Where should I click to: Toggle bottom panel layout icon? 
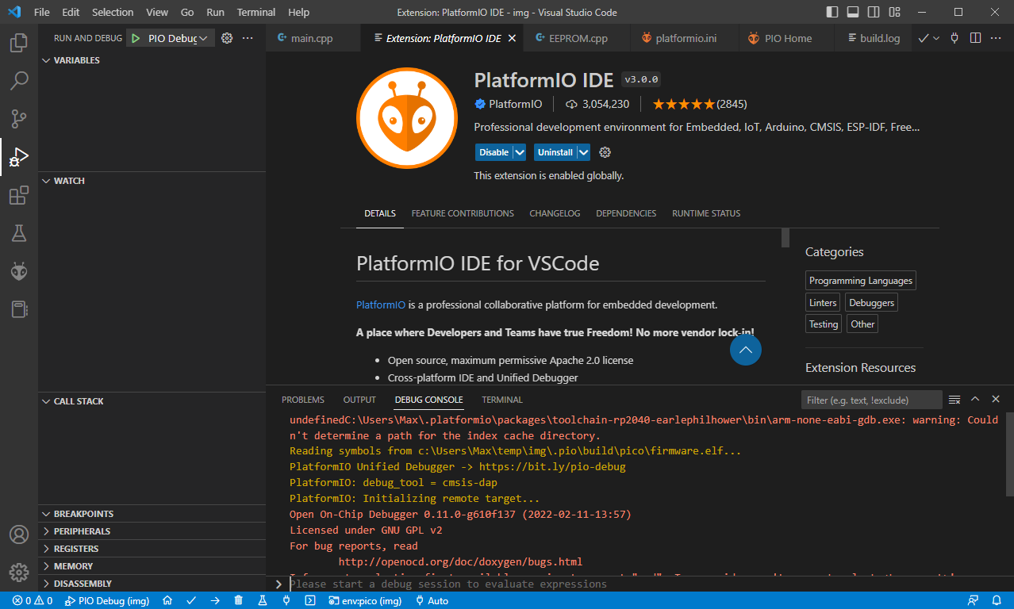tap(852, 13)
